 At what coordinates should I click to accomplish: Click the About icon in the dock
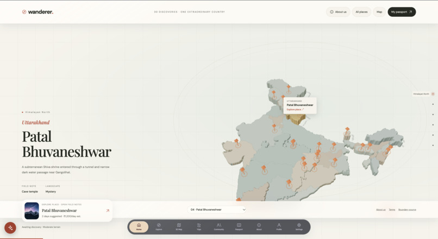(259, 227)
